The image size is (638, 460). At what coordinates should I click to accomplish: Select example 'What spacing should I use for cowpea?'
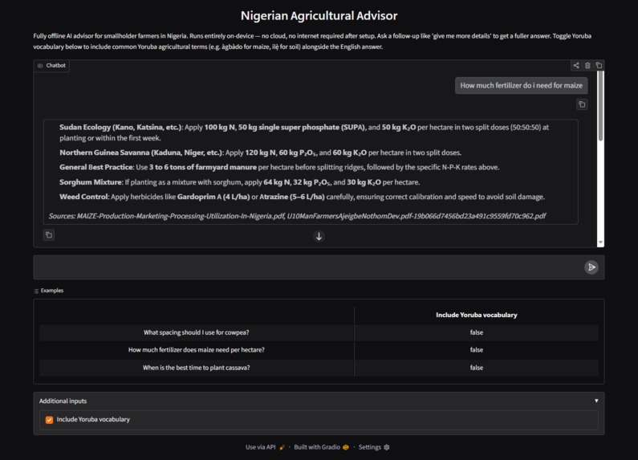196,332
